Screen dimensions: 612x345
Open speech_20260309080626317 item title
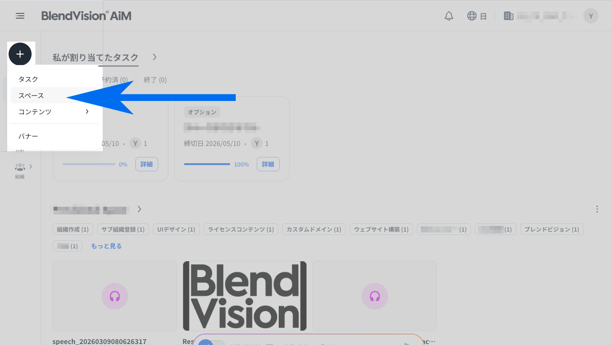click(99, 341)
